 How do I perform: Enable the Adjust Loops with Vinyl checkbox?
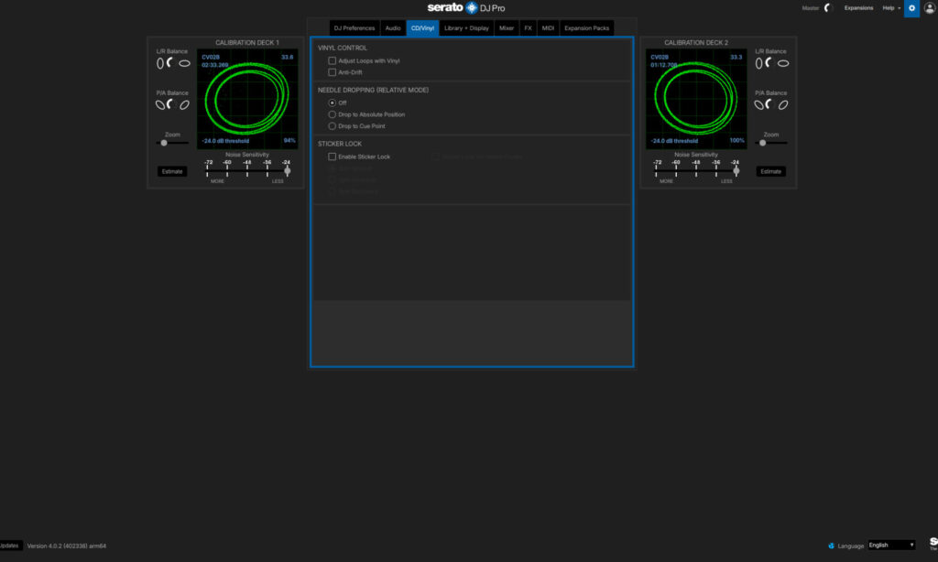333,60
